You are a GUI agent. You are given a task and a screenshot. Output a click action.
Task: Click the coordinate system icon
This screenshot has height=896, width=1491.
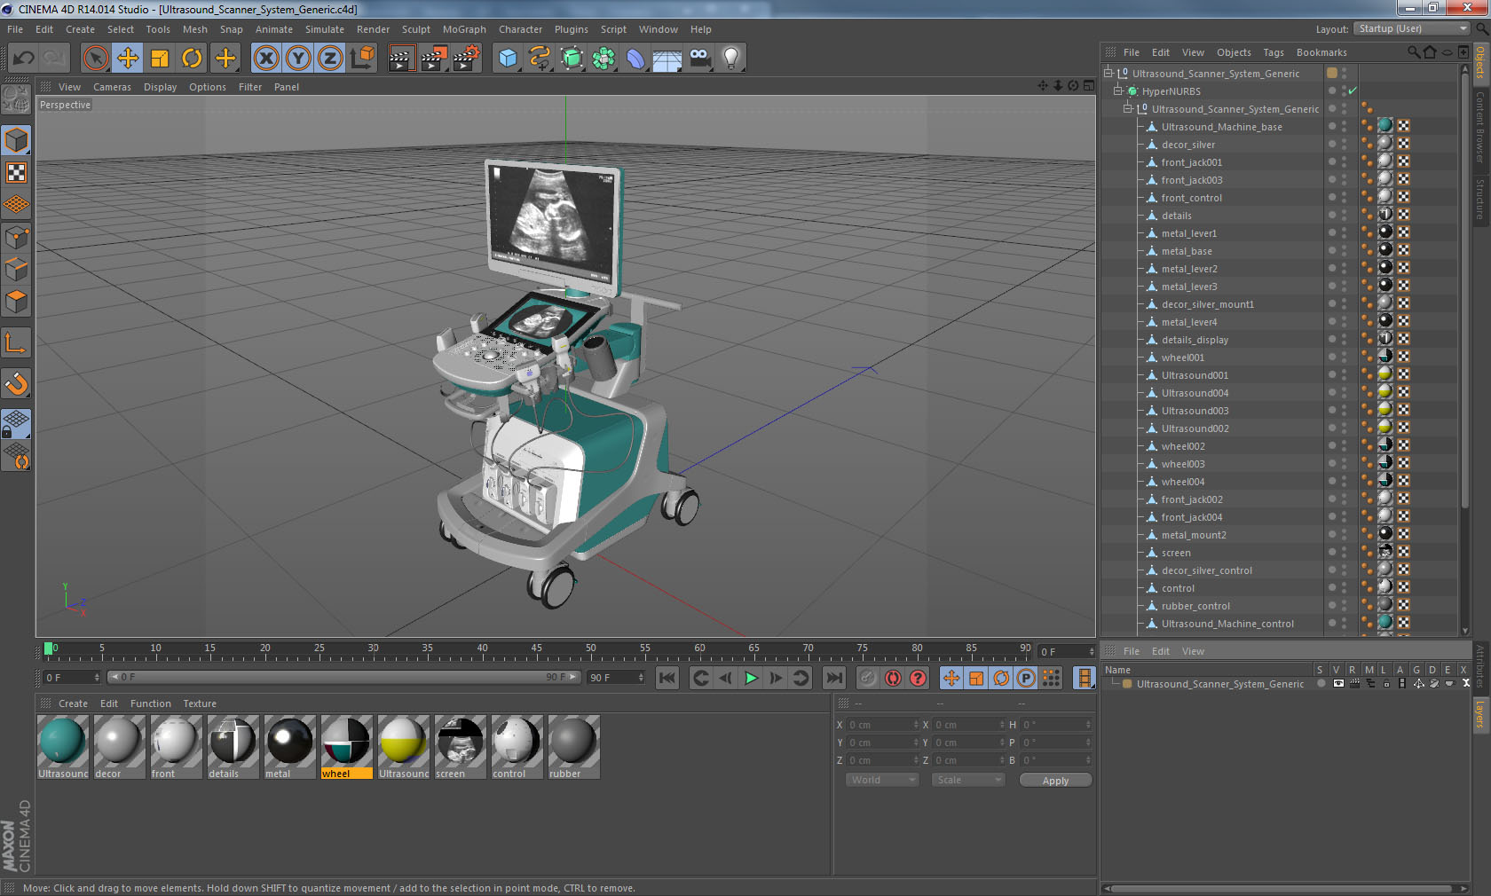pyautogui.click(x=362, y=59)
